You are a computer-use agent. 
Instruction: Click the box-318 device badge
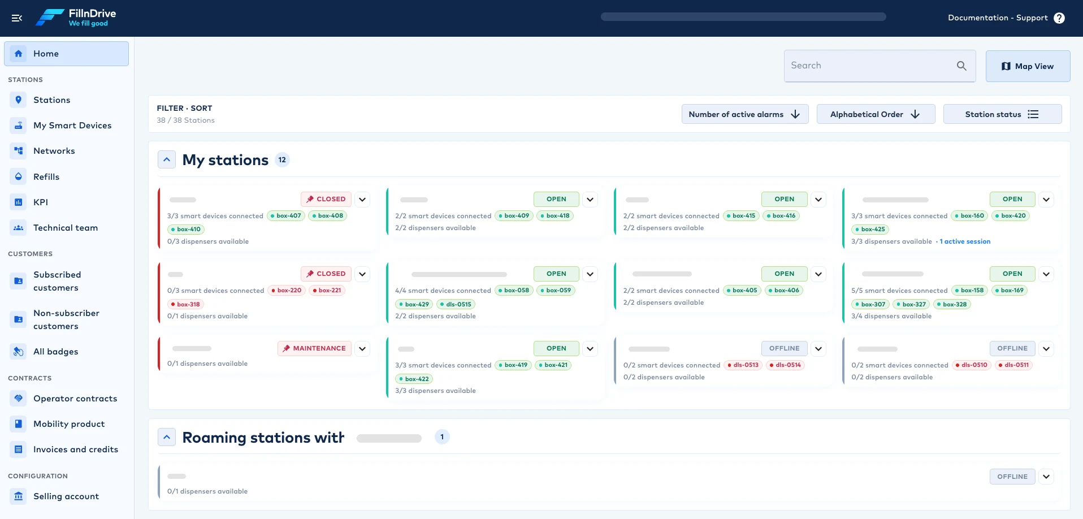pyautogui.click(x=185, y=304)
